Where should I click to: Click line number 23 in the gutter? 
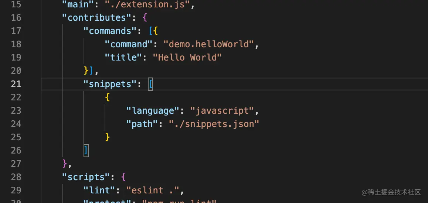pyautogui.click(x=16, y=111)
